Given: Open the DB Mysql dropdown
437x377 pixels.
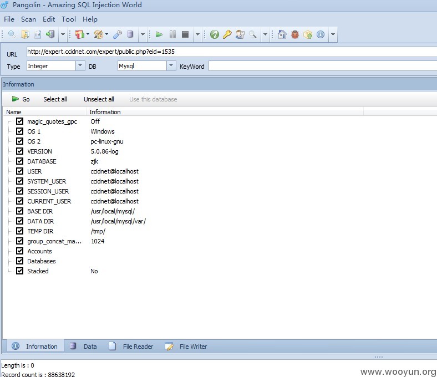Looking at the screenshot, I should point(171,66).
